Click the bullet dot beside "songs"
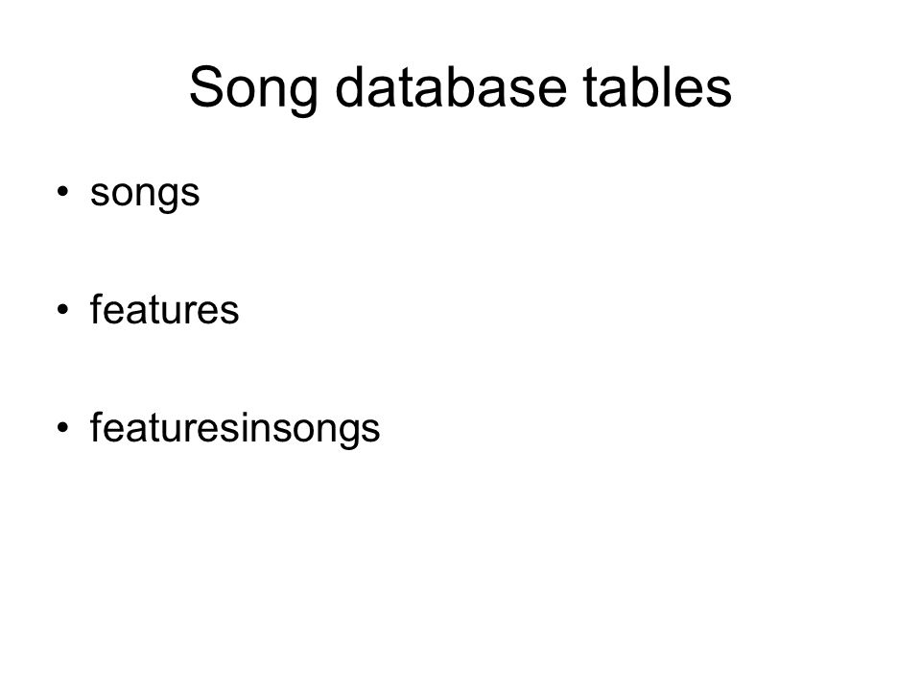This screenshot has width=921, height=691. coord(63,191)
